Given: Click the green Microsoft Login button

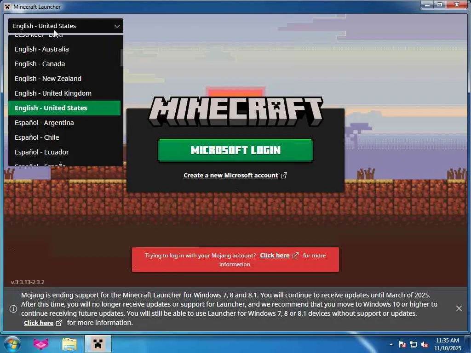Looking at the screenshot, I should pyautogui.click(x=235, y=150).
